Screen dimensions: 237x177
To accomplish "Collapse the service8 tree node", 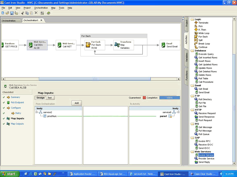I will click(x=178, y=112).
